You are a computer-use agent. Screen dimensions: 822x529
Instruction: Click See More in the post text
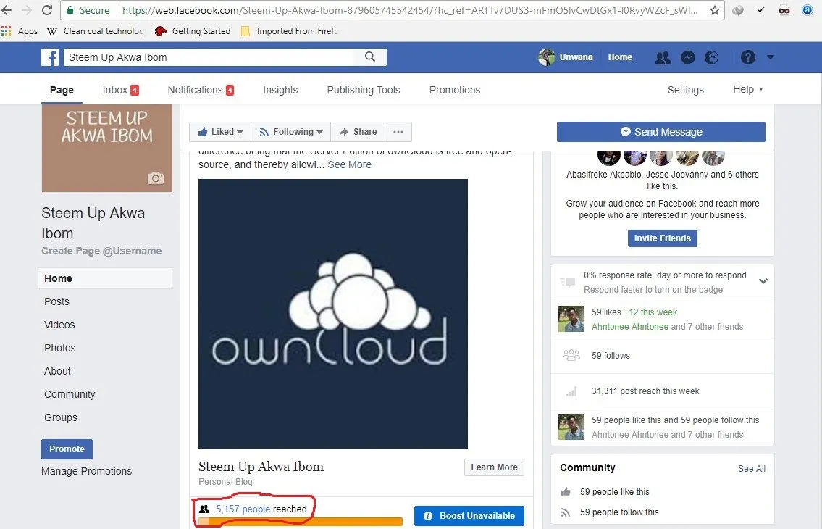click(x=349, y=164)
